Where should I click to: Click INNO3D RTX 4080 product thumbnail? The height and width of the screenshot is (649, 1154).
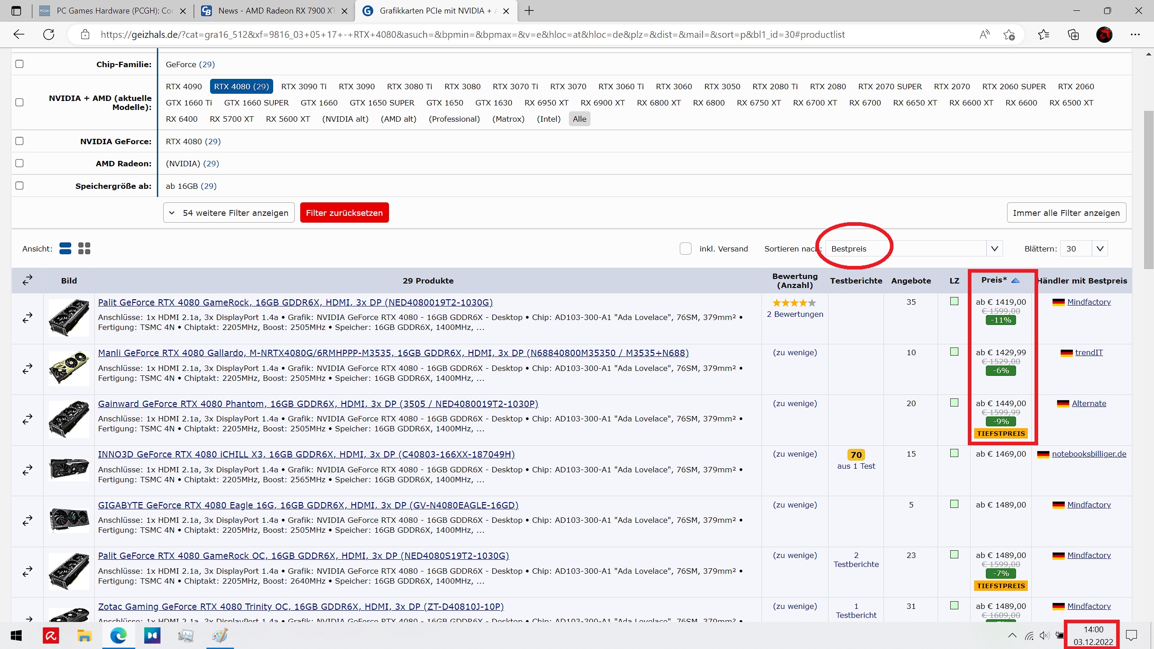coord(69,470)
